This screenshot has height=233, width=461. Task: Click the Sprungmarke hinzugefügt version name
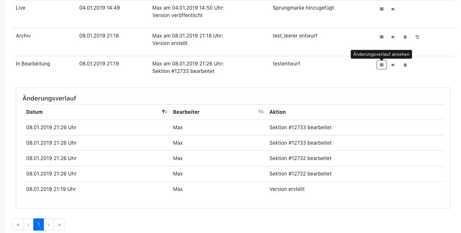tap(303, 8)
